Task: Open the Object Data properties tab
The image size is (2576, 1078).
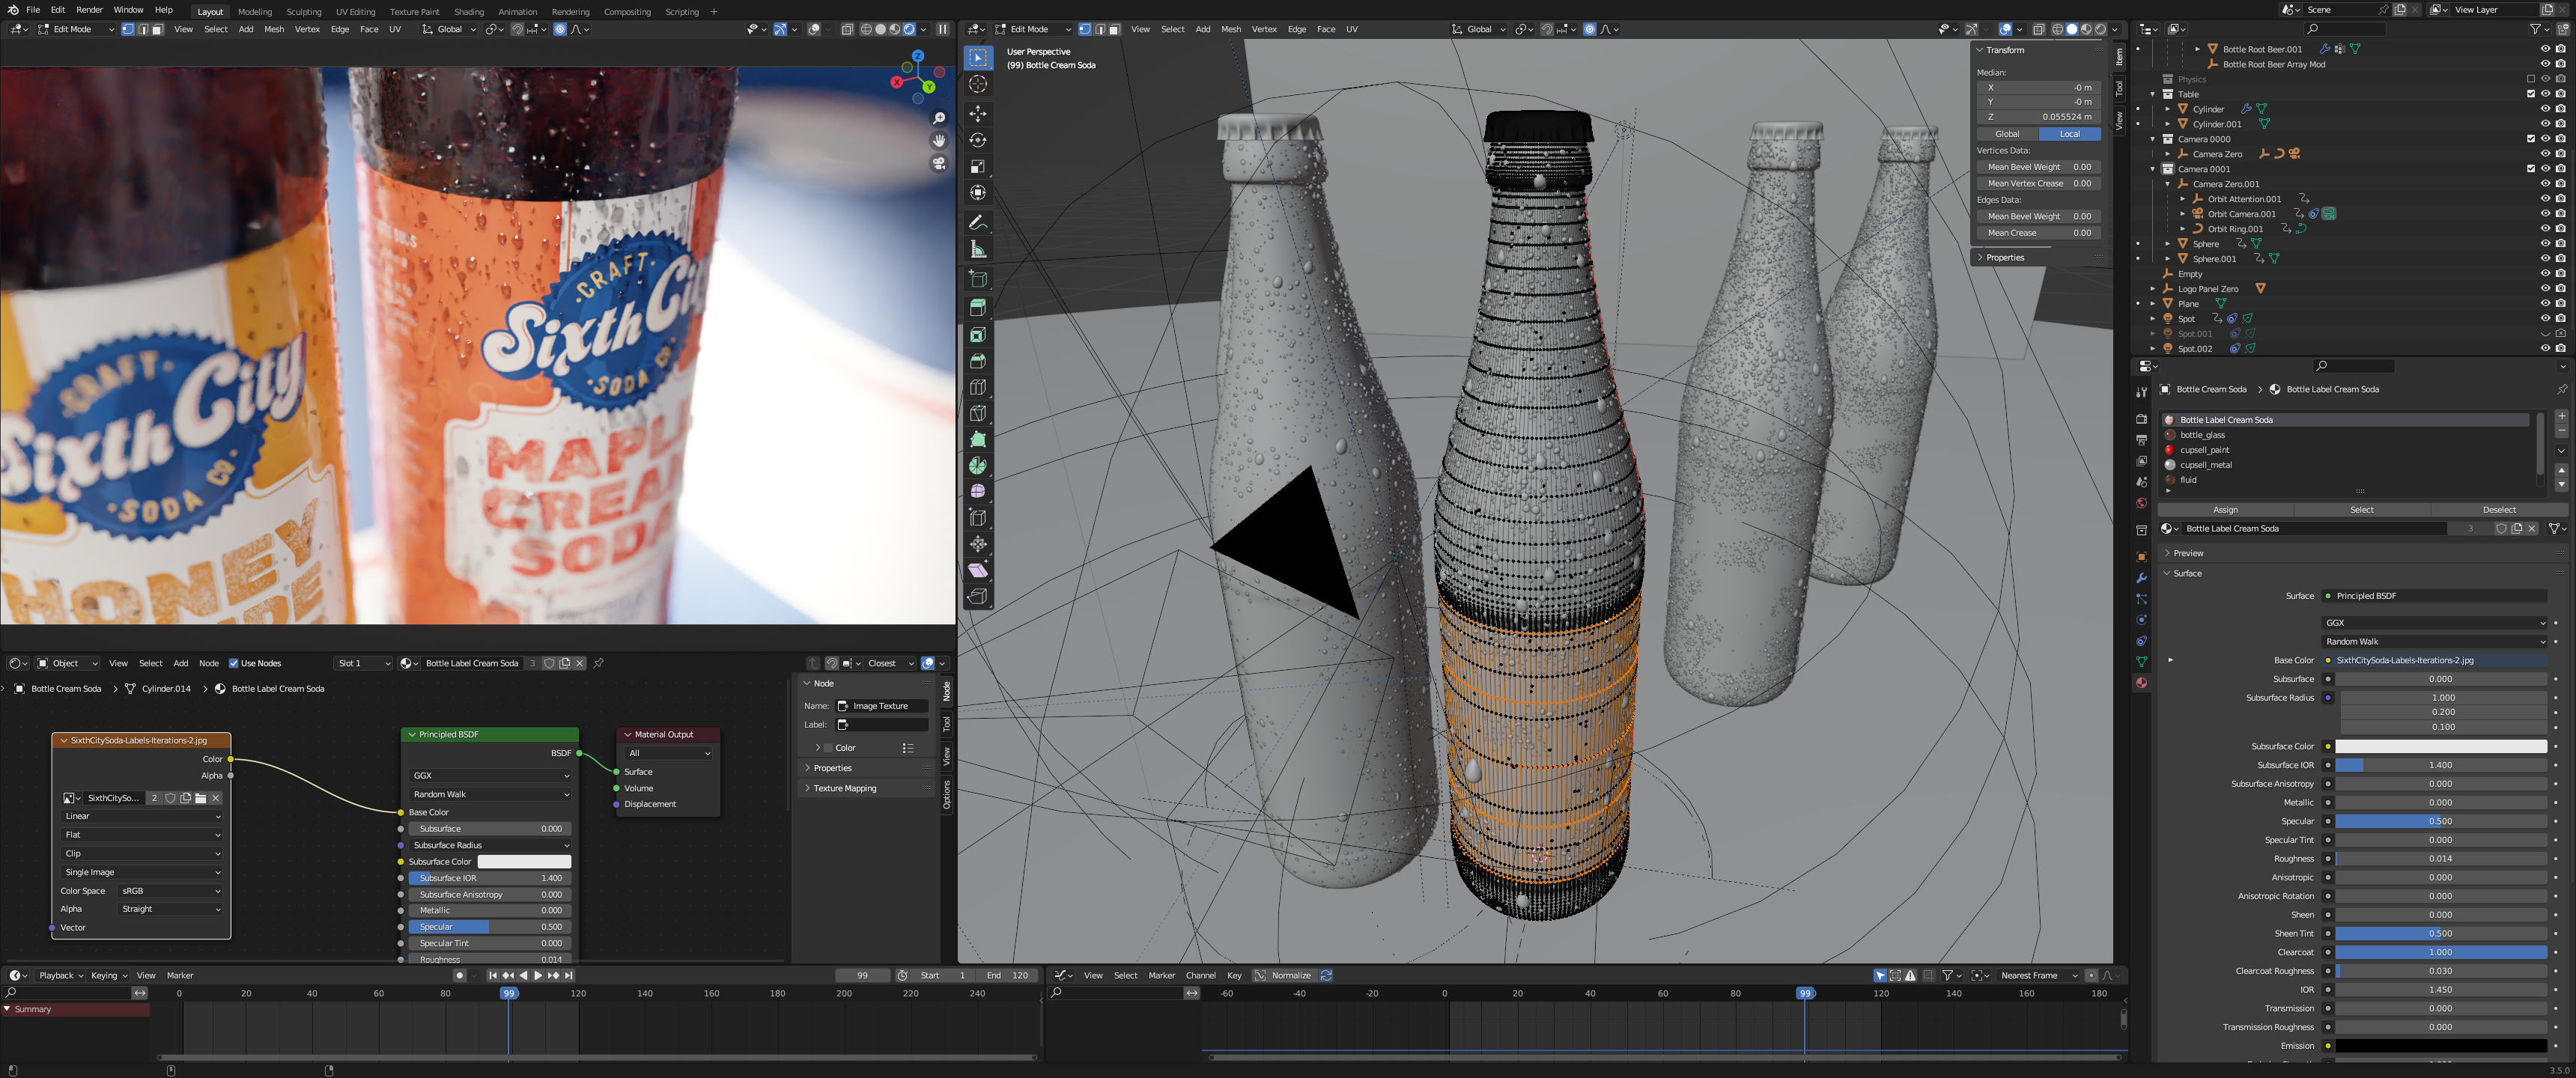Action: click(x=2141, y=662)
